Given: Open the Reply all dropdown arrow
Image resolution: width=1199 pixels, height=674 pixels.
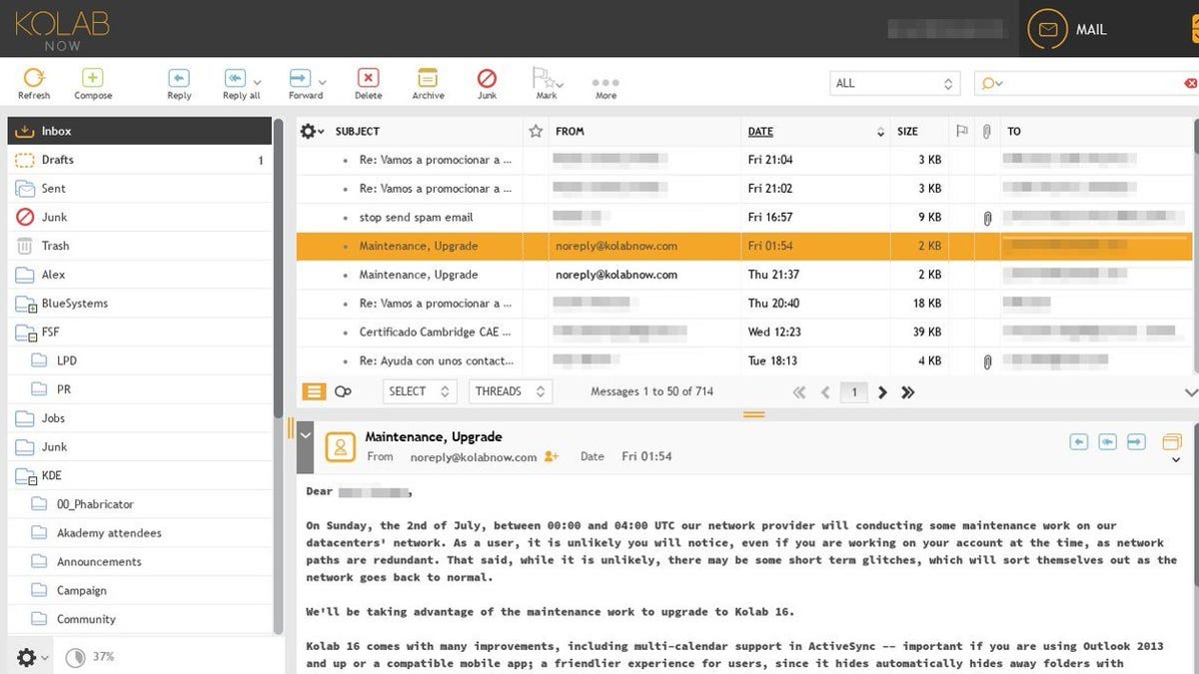Looking at the screenshot, I should click(x=258, y=83).
